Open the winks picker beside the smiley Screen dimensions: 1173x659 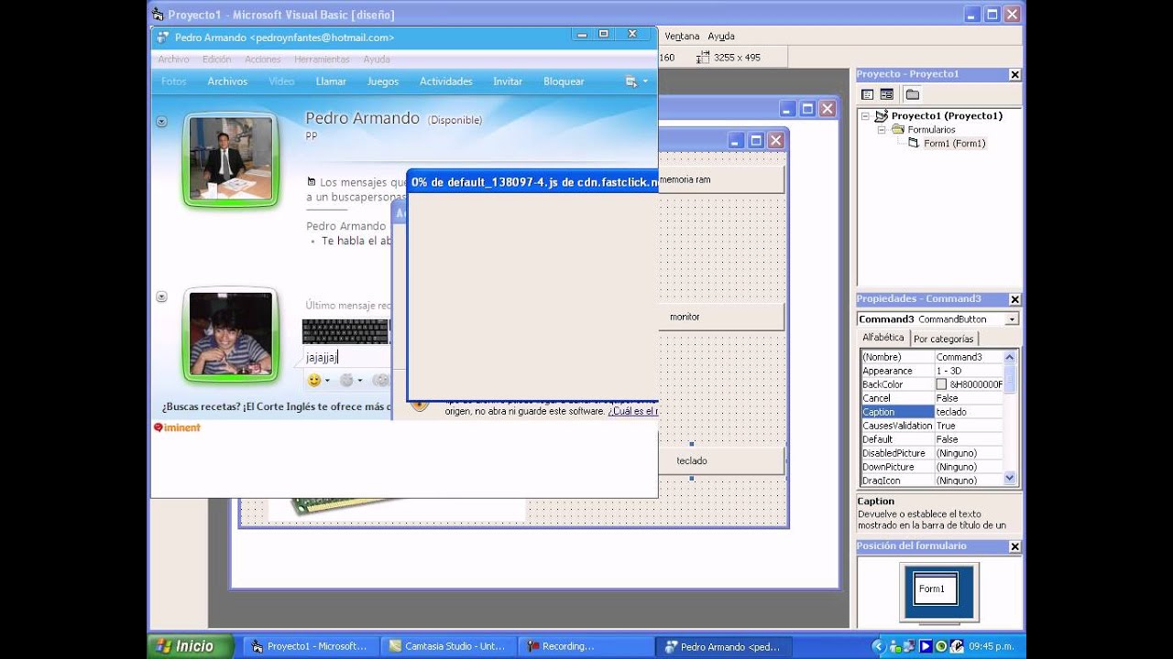point(351,380)
